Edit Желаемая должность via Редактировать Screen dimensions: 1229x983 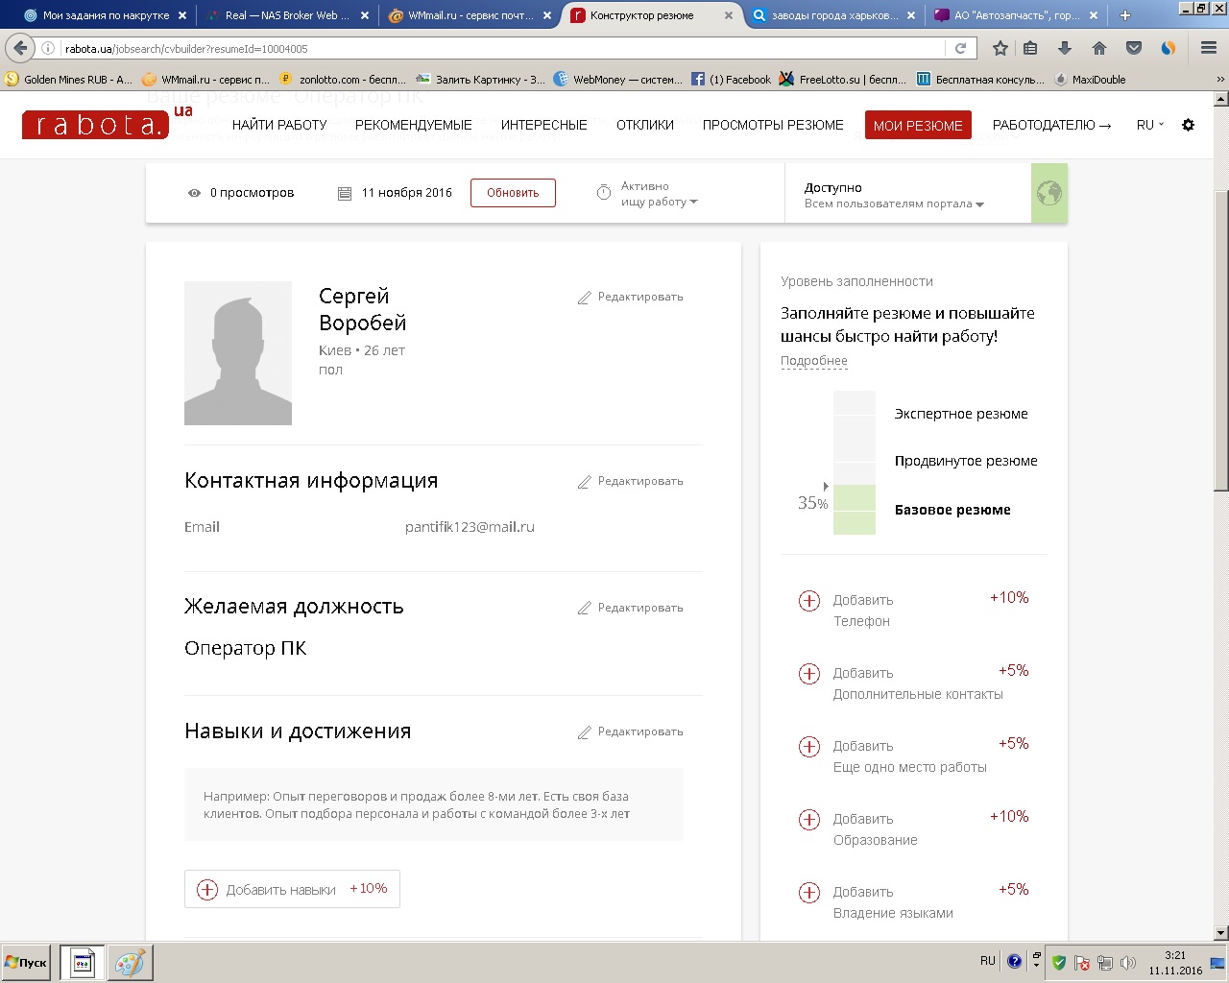[x=631, y=609]
